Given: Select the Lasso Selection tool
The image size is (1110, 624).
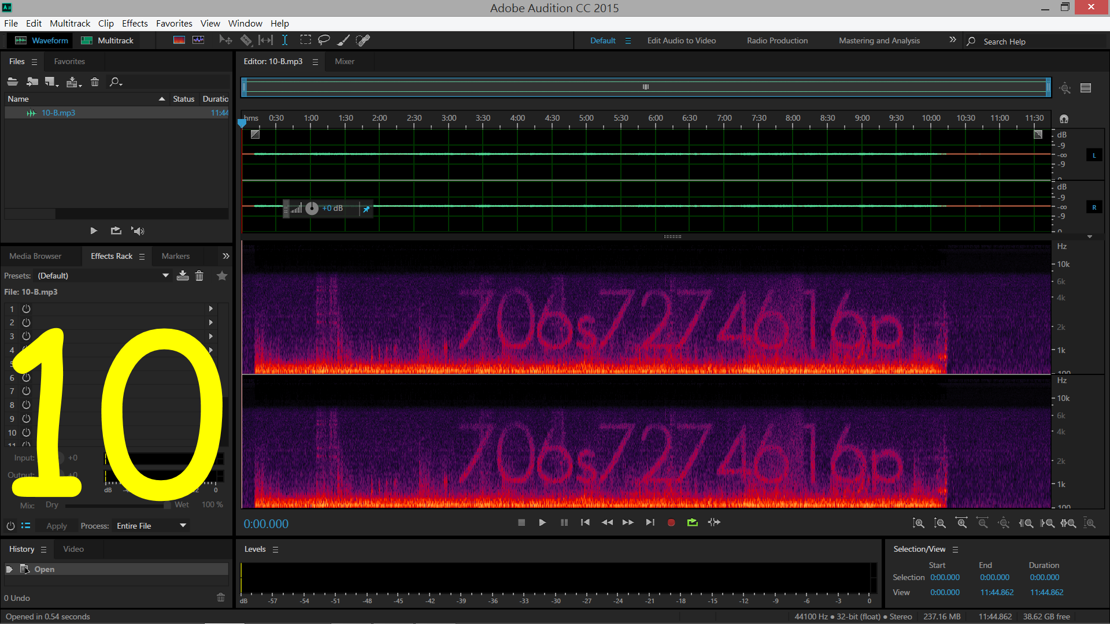Looking at the screenshot, I should 324,40.
